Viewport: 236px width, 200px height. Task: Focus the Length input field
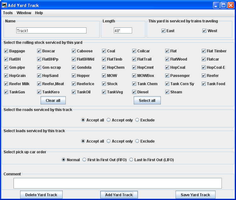click(x=123, y=31)
